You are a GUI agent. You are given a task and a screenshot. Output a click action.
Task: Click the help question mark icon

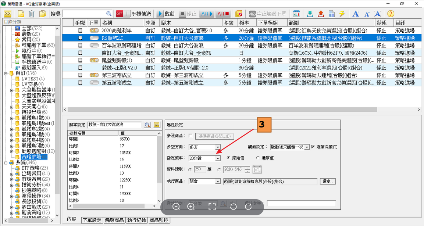tap(391, 14)
